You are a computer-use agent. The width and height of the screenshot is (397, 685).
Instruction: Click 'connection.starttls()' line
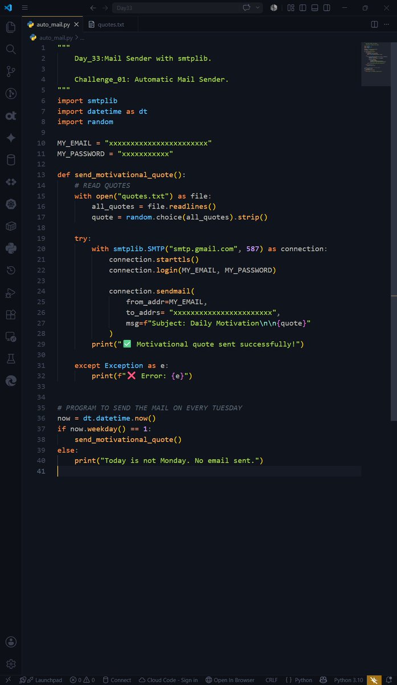(154, 259)
